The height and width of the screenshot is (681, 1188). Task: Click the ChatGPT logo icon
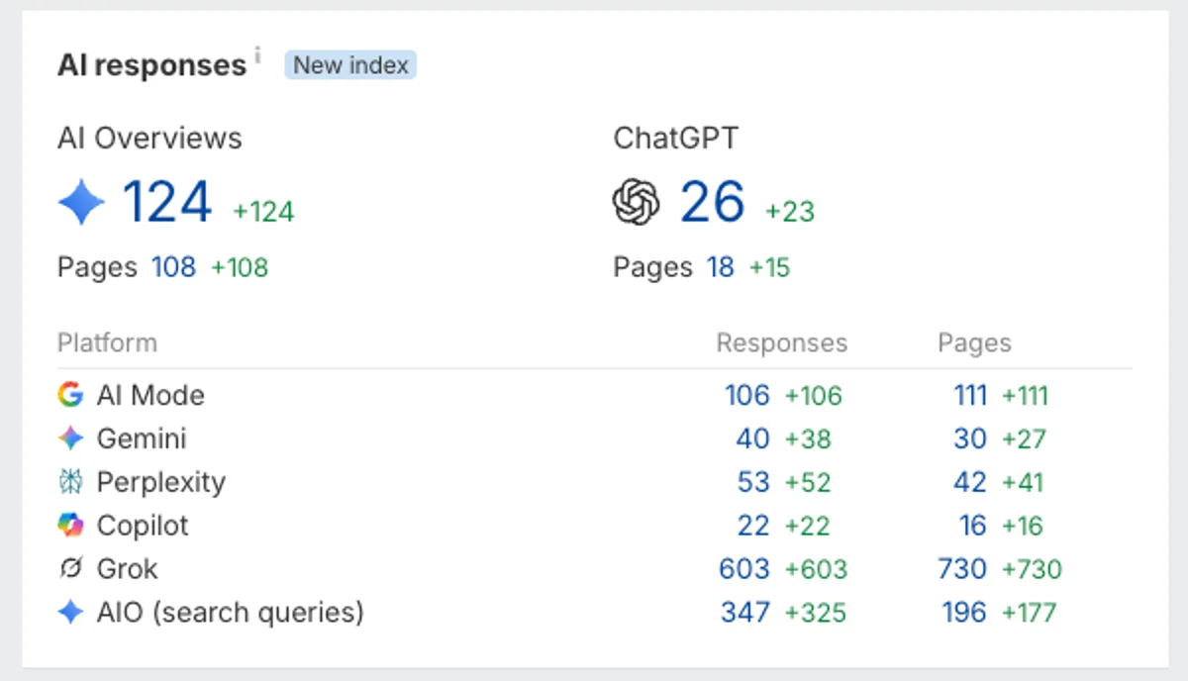pos(637,203)
